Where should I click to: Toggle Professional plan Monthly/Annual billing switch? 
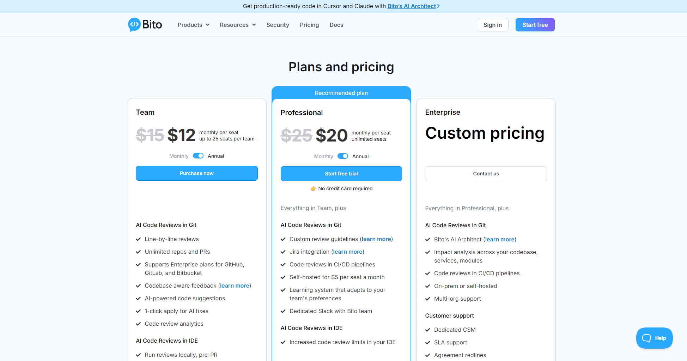point(343,156)
